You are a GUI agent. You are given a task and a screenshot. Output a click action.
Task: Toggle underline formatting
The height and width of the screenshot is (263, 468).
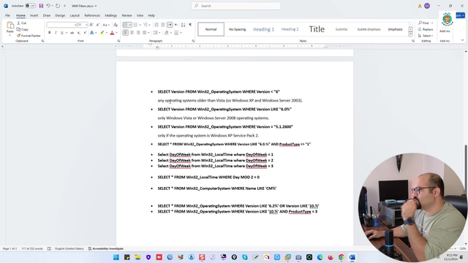pyautogui.click(x=61, y=32)
